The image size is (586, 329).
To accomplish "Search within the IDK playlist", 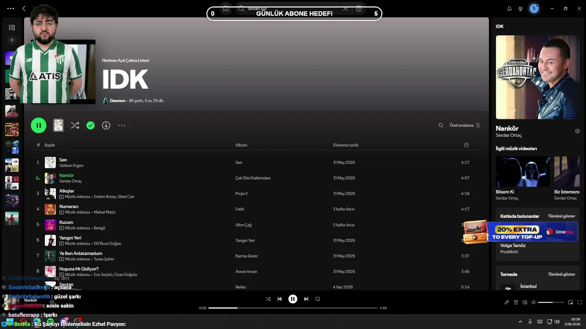I will pyautogui.click(x=440, y=125).
